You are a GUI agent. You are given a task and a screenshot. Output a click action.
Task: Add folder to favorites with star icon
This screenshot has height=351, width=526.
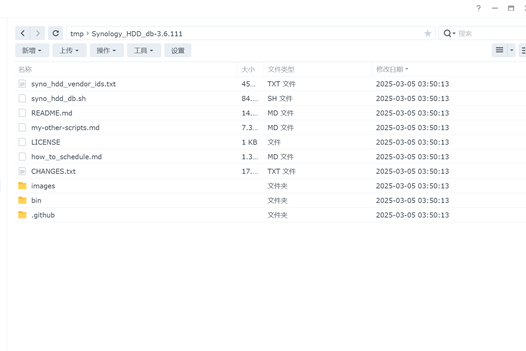pos(427,33)
